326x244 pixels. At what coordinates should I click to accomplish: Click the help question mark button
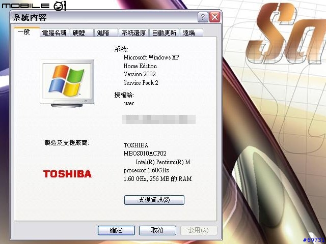(203, 17)
